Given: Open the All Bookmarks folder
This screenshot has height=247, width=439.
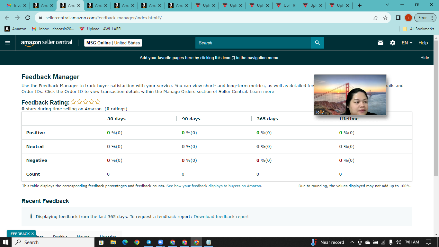Looking at the screenshot, I should click(418, 29).
